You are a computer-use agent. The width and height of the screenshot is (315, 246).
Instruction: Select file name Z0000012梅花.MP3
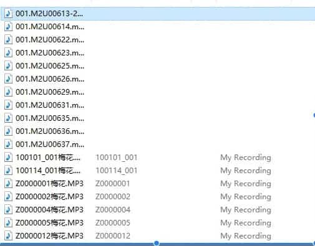49,236
